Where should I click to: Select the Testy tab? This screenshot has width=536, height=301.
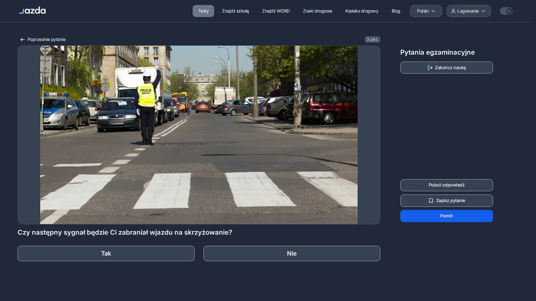pos(203,11)
